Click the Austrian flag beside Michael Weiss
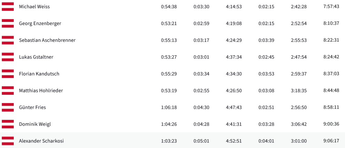 [x=8, y=7]
